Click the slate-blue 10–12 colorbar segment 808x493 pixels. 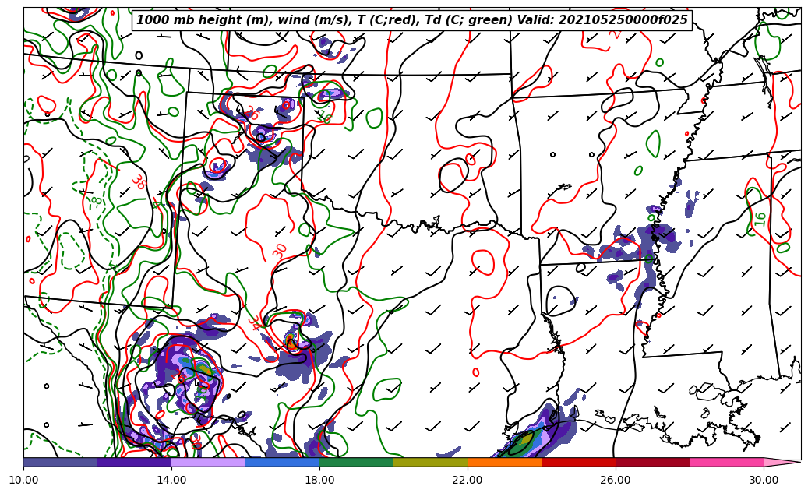click(60, 462)
